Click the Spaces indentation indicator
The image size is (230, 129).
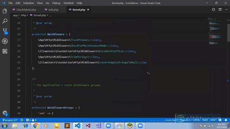(x=185, y=120)
